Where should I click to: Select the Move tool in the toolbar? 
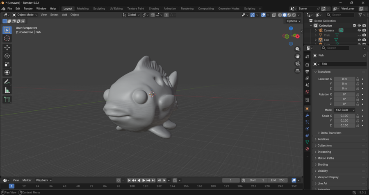point(7,47)
